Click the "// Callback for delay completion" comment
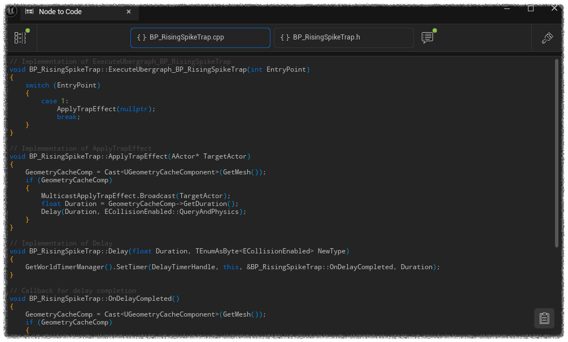 pyautogui.click(x=73, y=291)
